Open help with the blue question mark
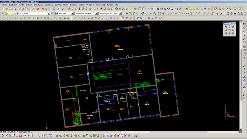Screen dimensions: 247x139 (63, 9)
